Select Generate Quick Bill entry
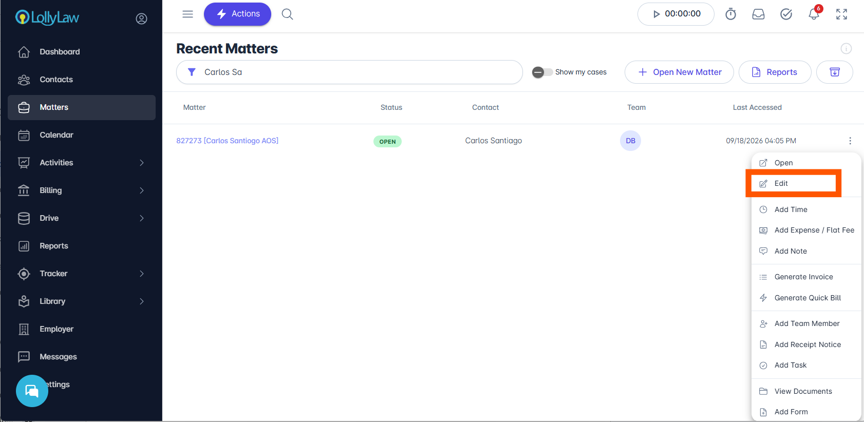The image size is (864, 422). 806,298
